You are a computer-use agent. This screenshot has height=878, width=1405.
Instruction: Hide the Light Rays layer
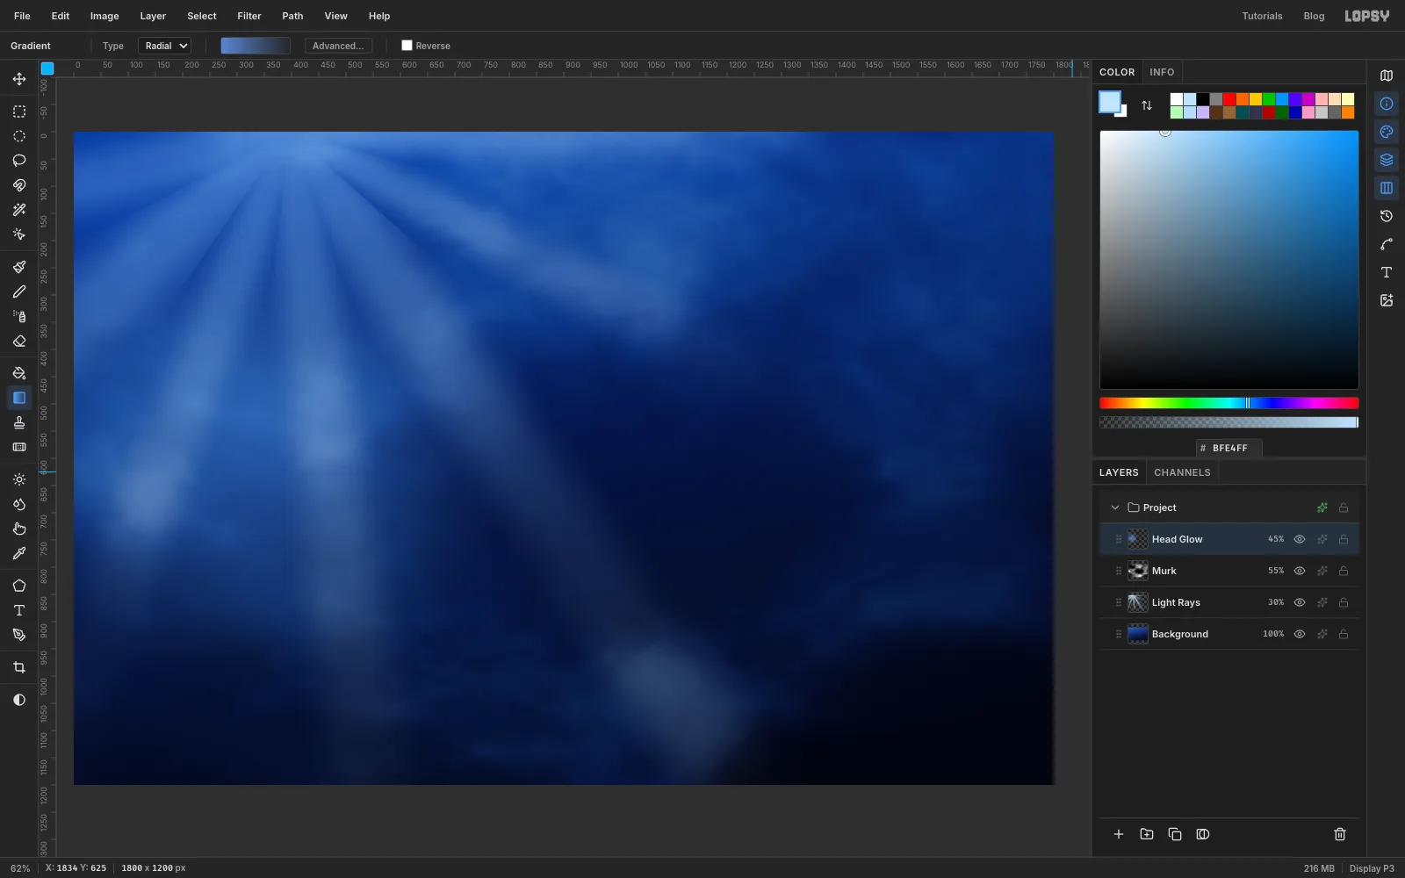coord(1300,602)
